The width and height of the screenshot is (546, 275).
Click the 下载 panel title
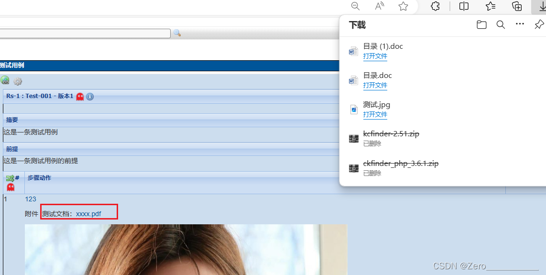tap(357, 25)
